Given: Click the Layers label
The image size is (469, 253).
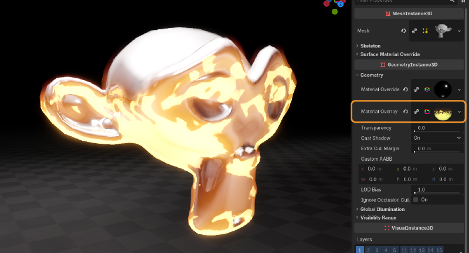Looking at the screenshot, I should (364, 240).
